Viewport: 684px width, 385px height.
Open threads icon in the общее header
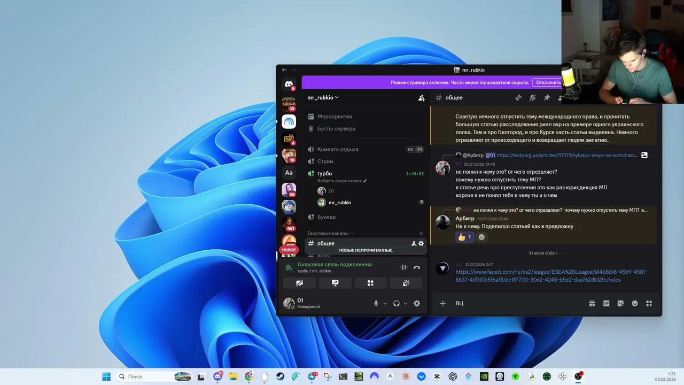518,98
